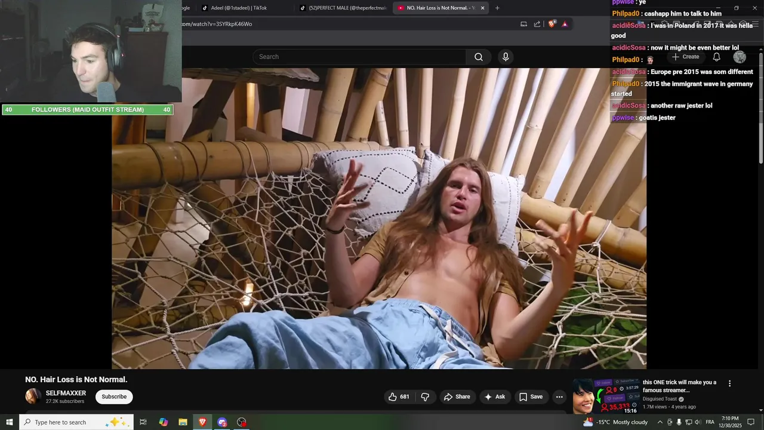Save video to a playlist
The width and height of the screenshot is (764, 430).
pyautogui.click(x=531, y=397)
